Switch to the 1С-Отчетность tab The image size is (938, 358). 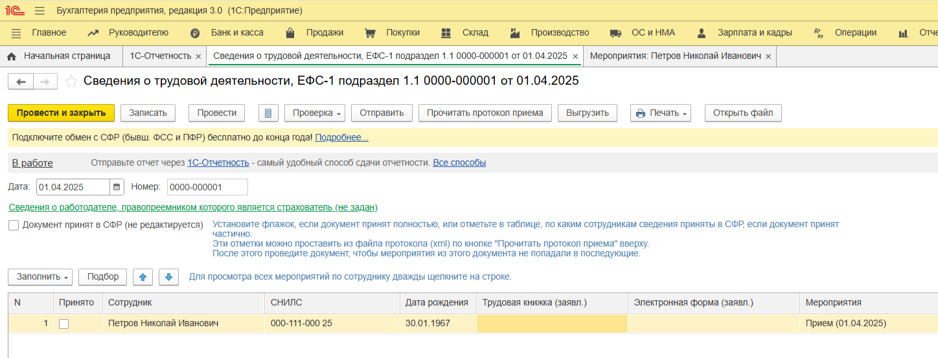click(x=160, y=56)
